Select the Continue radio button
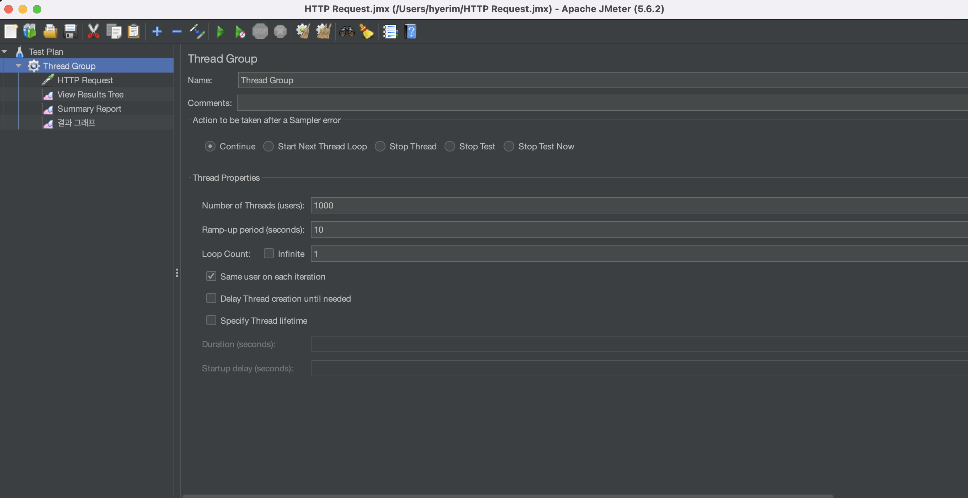Viewport: 968px width, 498px height. point(210,146)
